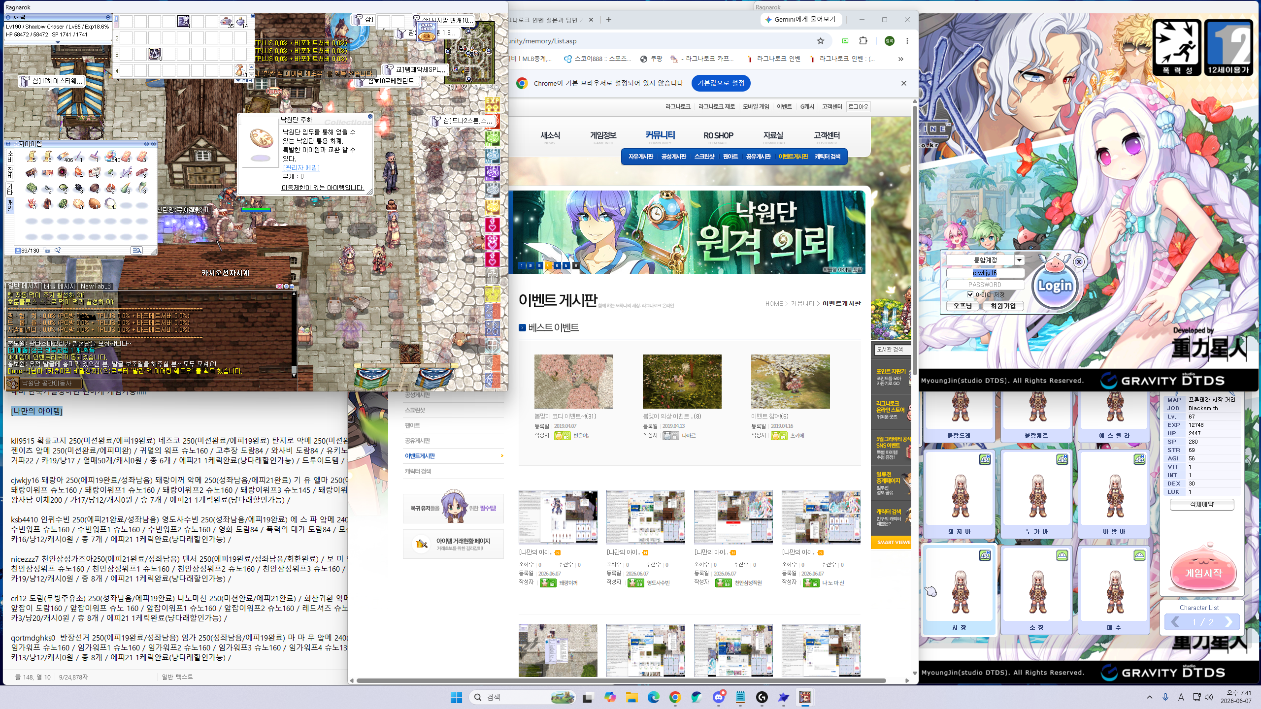The width and height of the screenshot is (1261, 709).
Task: Open the Chrome three-dot menu
Action: tap(907, 41)
